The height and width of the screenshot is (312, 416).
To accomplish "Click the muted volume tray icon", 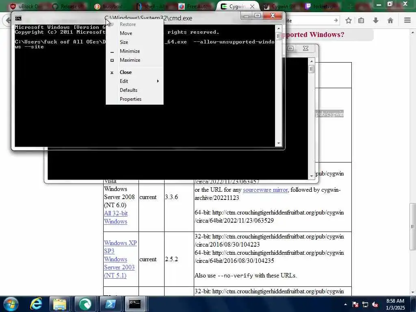I will (x=375, y=305).
